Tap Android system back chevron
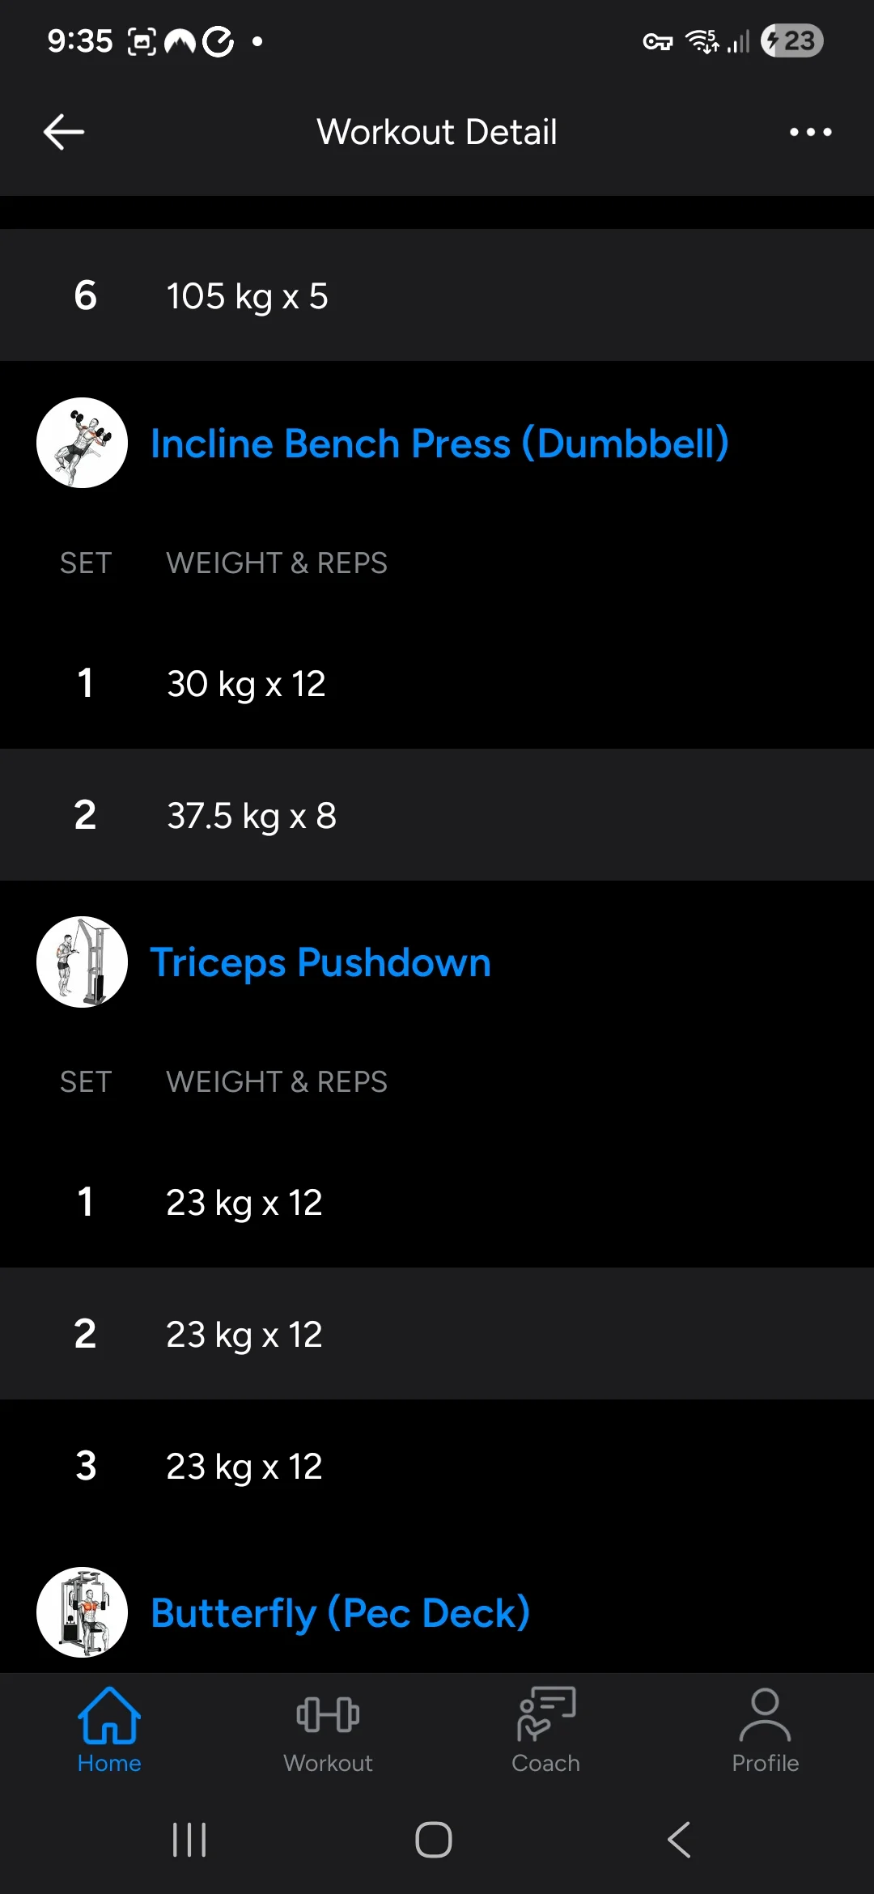The image size is (874, 1894). [x=679, y=1840]
